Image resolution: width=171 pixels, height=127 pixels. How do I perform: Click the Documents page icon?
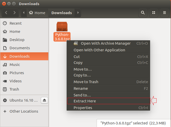(5, 48)
